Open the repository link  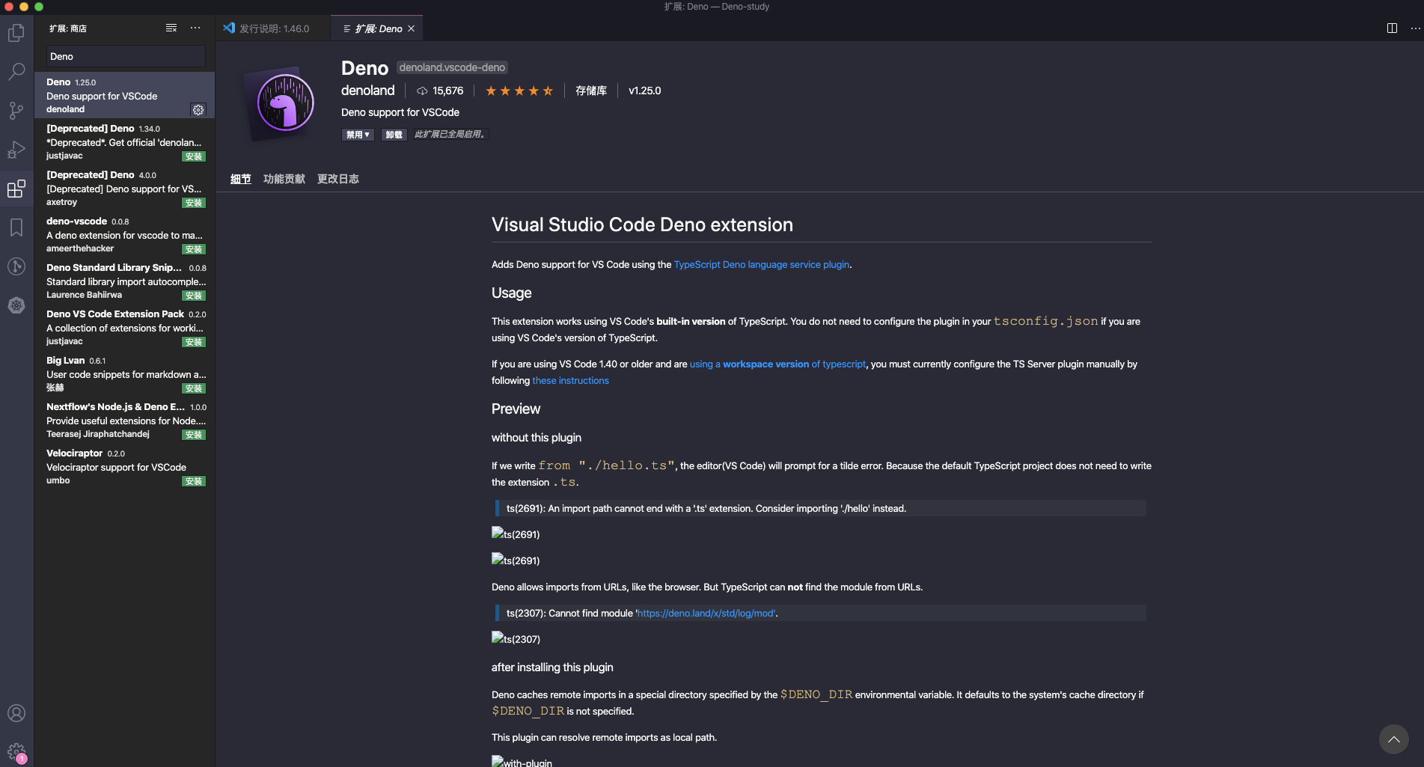pyautogui.click(x=591, y=91)
